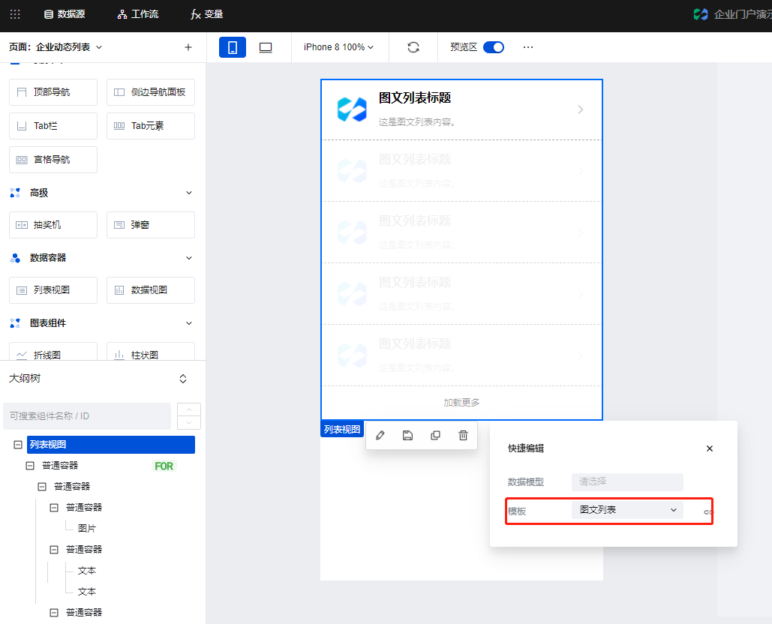This screenshot has height=624, width=772.
Task: Select the Tab元素 component
Action: (x=151, y=126)
